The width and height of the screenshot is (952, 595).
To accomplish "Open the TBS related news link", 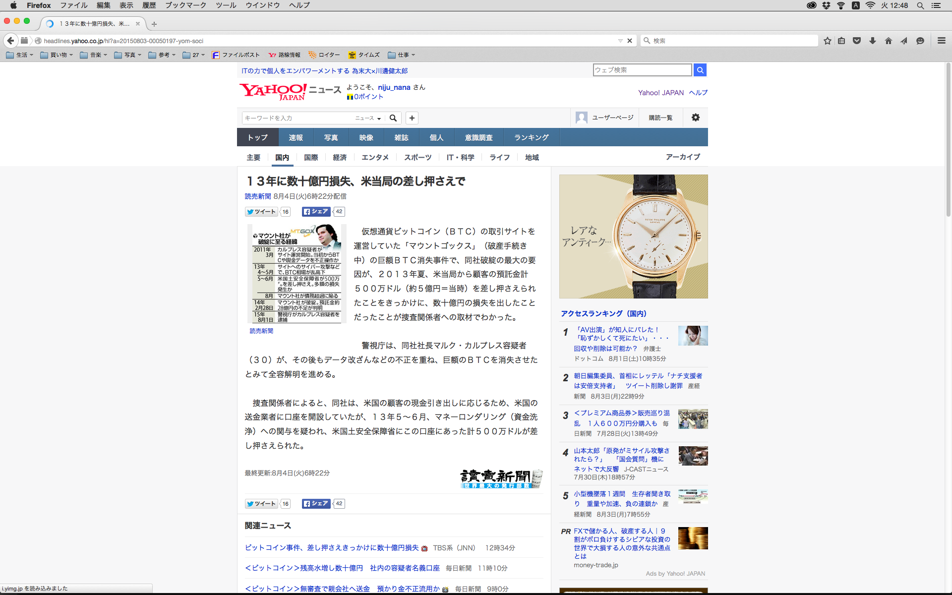I will [332, 548].
